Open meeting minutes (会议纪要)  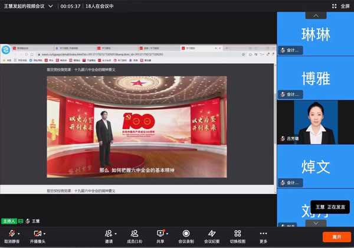click(x=212, y=234)
